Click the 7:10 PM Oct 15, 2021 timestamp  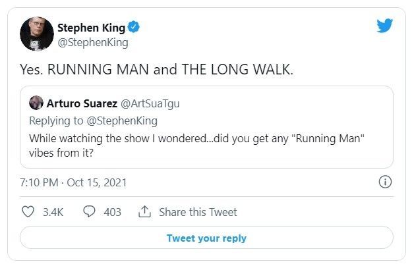tap(73, 182)
